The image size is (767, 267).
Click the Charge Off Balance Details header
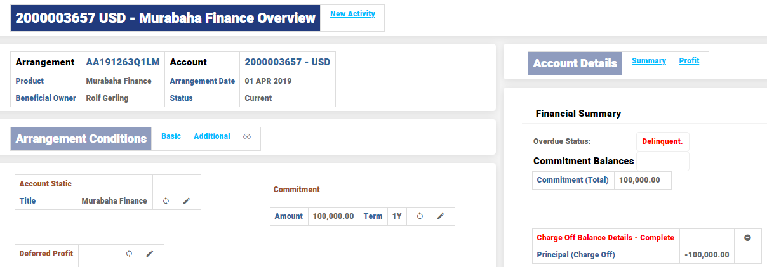(x=605, y=238)
